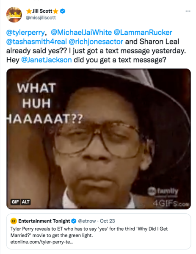196x254 pixels.
Task: Click the @richjonesactor mention link
Action: point(96,41)
